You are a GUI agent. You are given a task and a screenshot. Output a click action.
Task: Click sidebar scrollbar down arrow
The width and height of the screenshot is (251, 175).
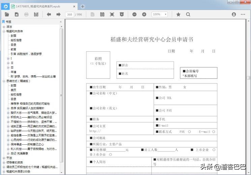[61, 173]
